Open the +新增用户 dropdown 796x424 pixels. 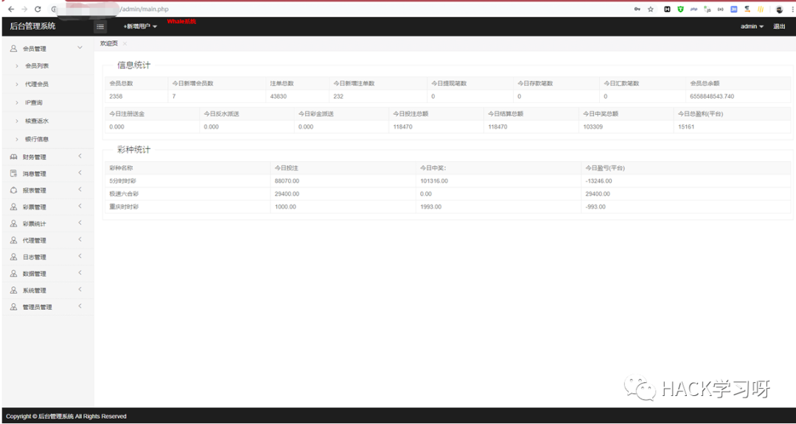(140, 26)
